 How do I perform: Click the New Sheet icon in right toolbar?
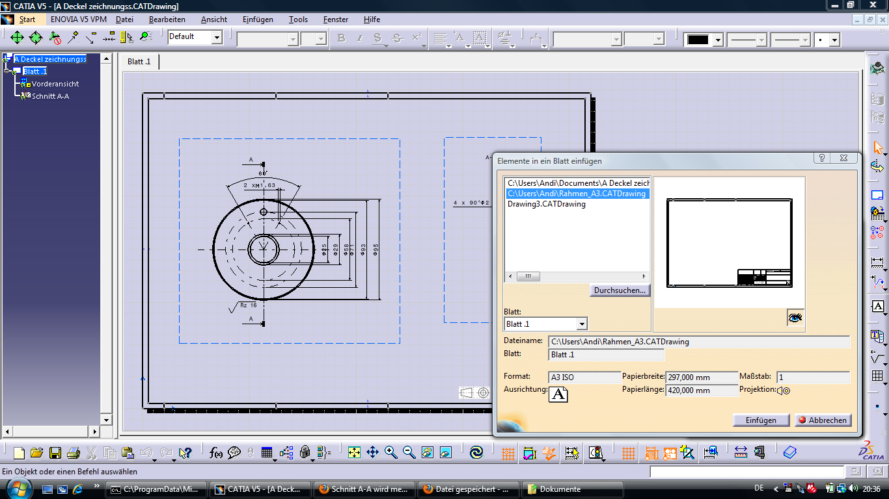pyautogui.click(x=878, y=195)
